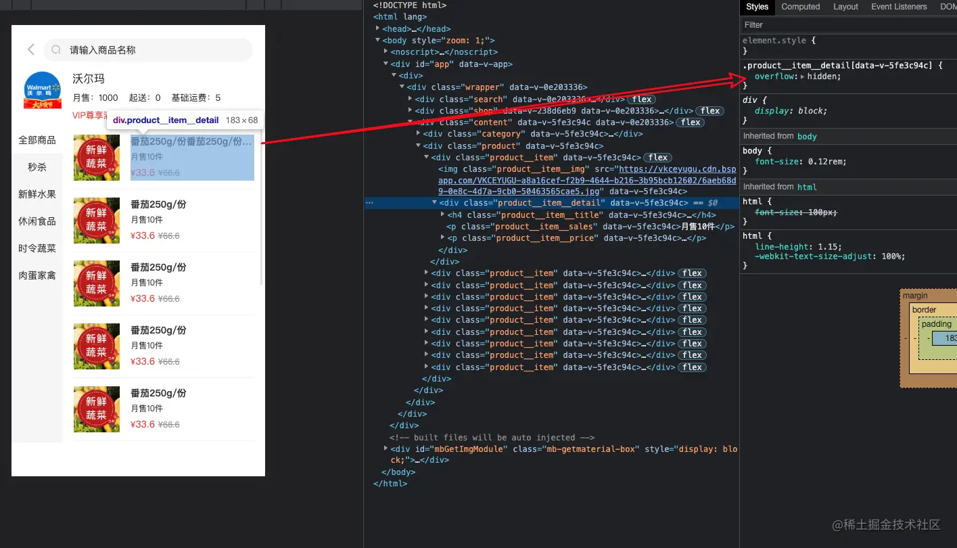Open the Event Listeners tab
The width and height of the screenshot is (957, 548).
point(899,7)
